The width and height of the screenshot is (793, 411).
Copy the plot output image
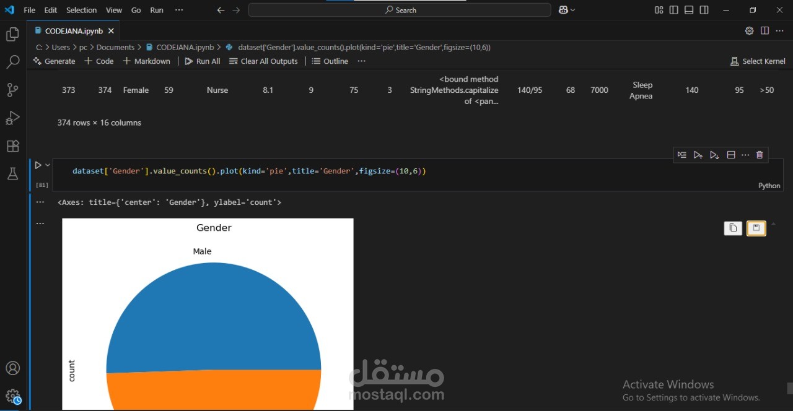point(733,228)
